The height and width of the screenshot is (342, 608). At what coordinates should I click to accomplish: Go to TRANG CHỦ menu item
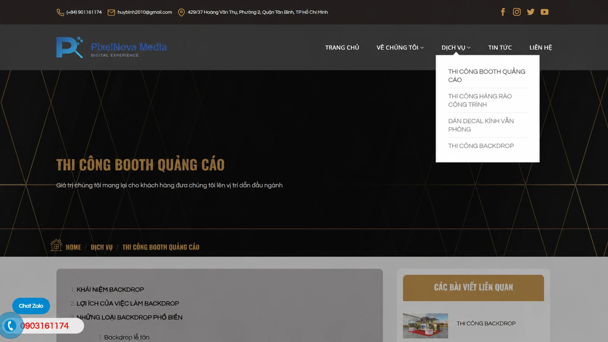[x=342, y=47]
